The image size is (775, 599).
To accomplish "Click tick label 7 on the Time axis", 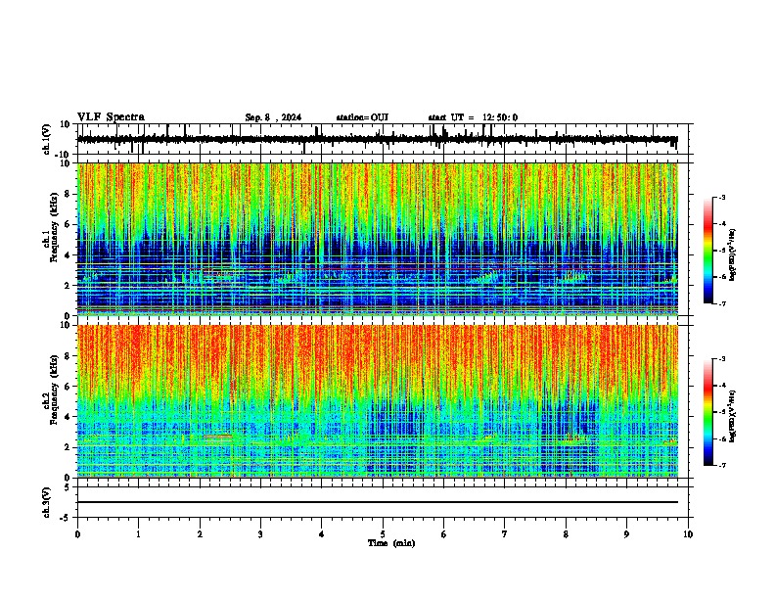I will coord(505,534).
